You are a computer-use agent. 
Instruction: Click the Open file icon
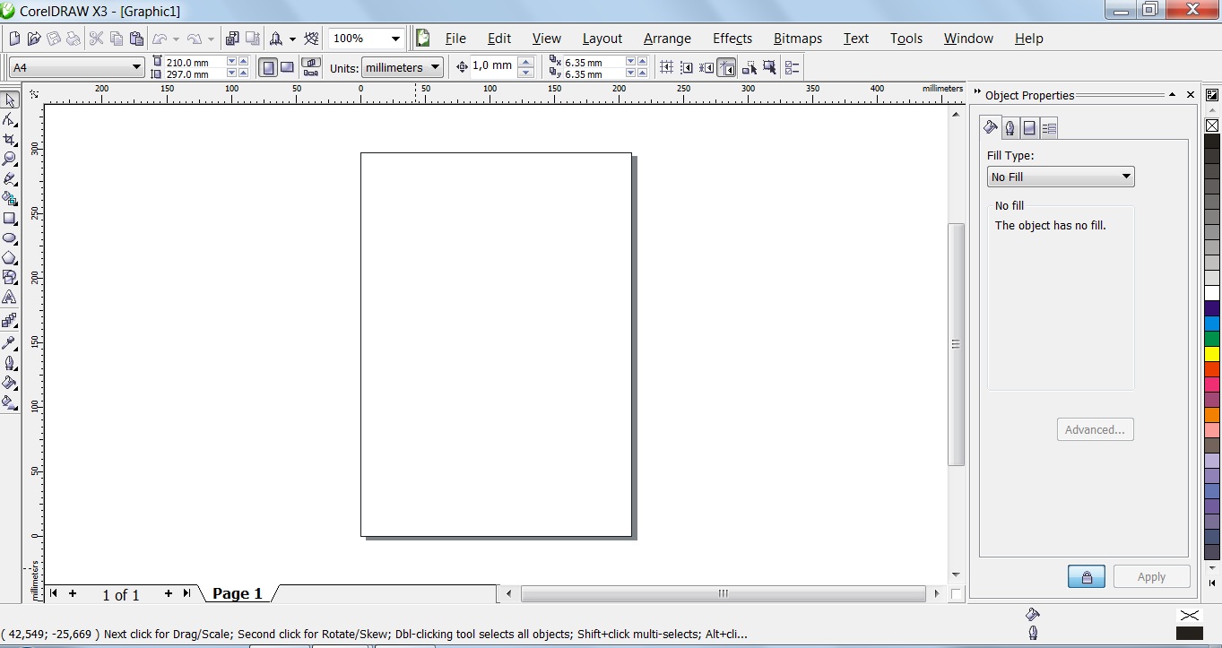click(34, 39)
